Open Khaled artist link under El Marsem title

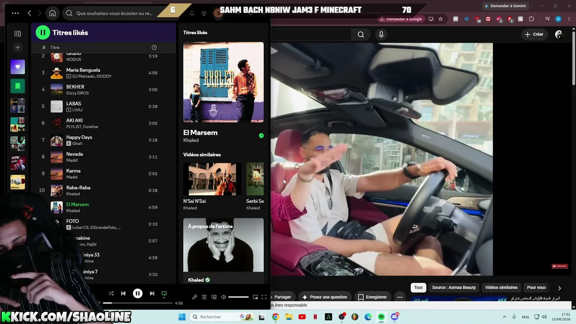[x=191, y=140]
